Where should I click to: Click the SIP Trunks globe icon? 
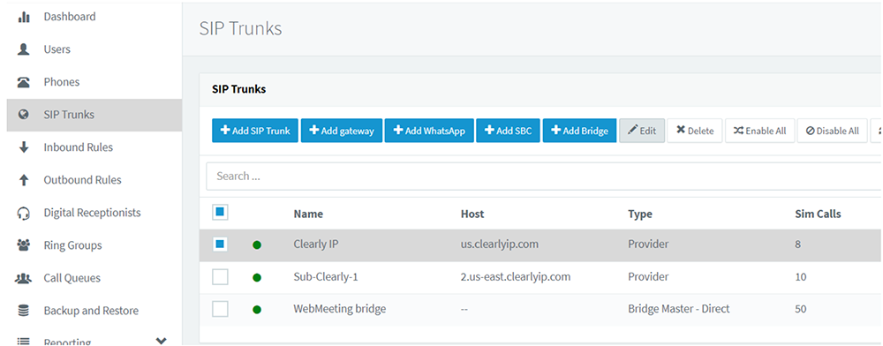click(x=24, y=115)
